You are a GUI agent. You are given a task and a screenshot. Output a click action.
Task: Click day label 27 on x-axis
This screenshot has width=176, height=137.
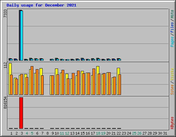point(144,133)
